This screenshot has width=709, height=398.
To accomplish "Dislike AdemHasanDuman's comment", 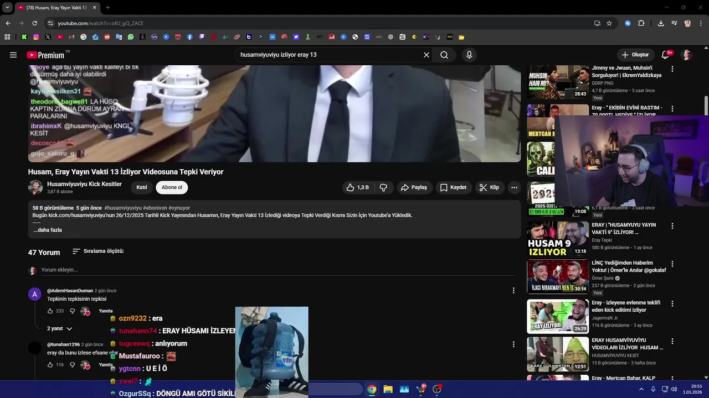I will 72,311.
